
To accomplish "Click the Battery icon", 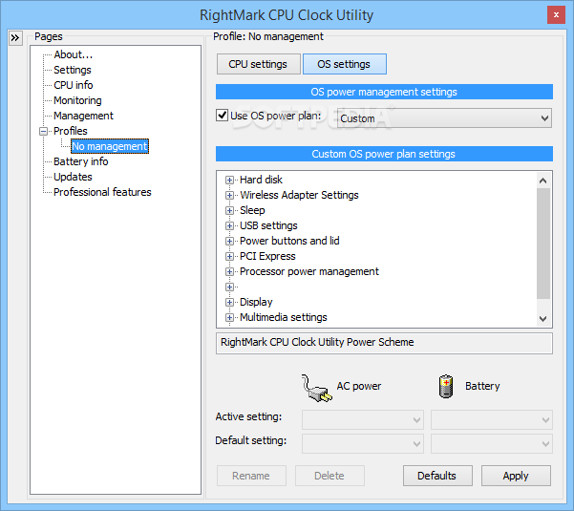I will (x=446, y=386).
